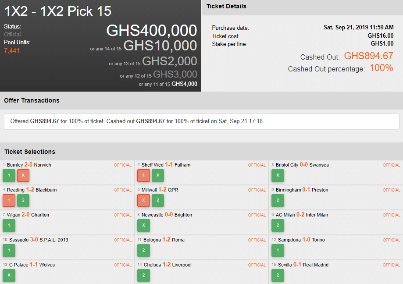
Task: Click green X selection for Sheff Wed vs Fulham
Action: 158,176
